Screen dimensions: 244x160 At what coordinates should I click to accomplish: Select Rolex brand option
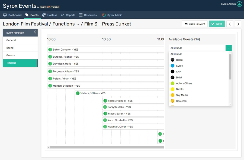(199, 60)
